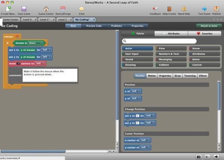Click the comment text box
This screenshot has width=224, height=160.
click(x=50, y=75)
